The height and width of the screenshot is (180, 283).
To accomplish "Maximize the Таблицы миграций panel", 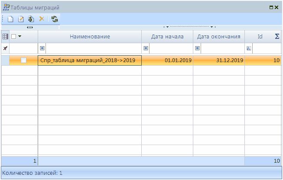I will (x=271, y=7).
